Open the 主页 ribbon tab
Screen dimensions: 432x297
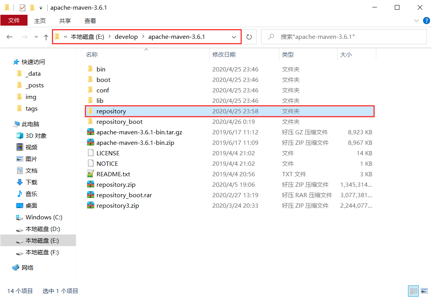40,21
